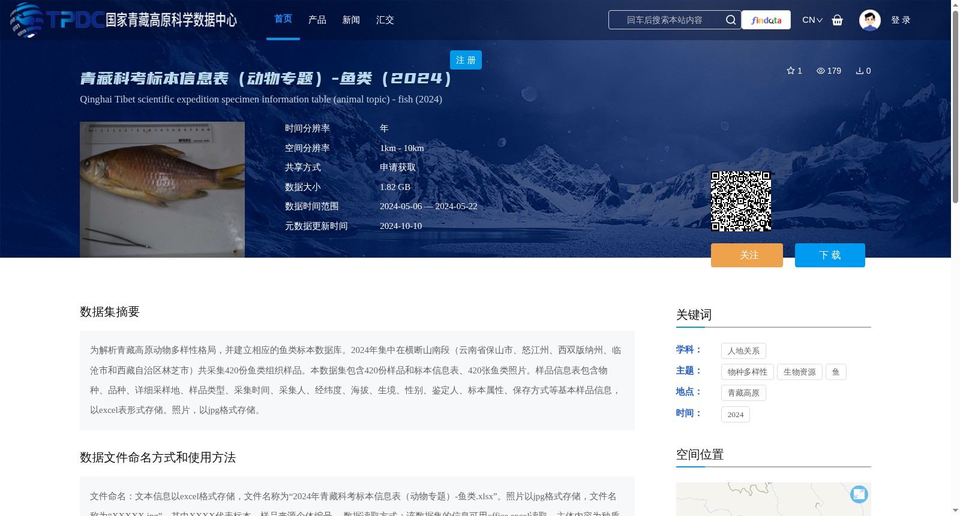Screen dimensions: 960x516
Task: Select the 生物资源 keyword tag
Action: (x=800, y=372)
